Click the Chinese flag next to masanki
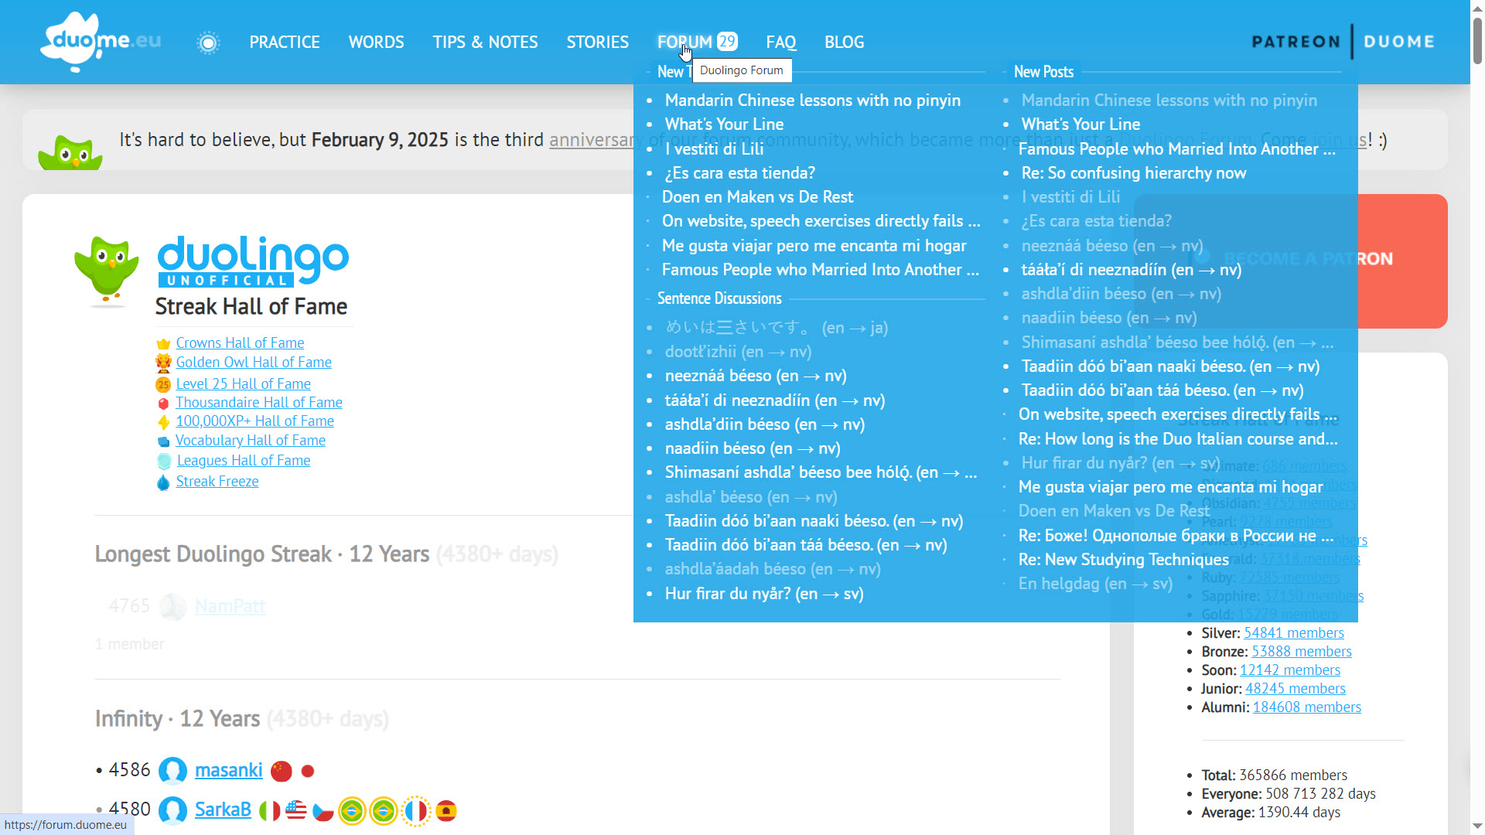This screenshot has width=1485, height=835. pos(282,771)
